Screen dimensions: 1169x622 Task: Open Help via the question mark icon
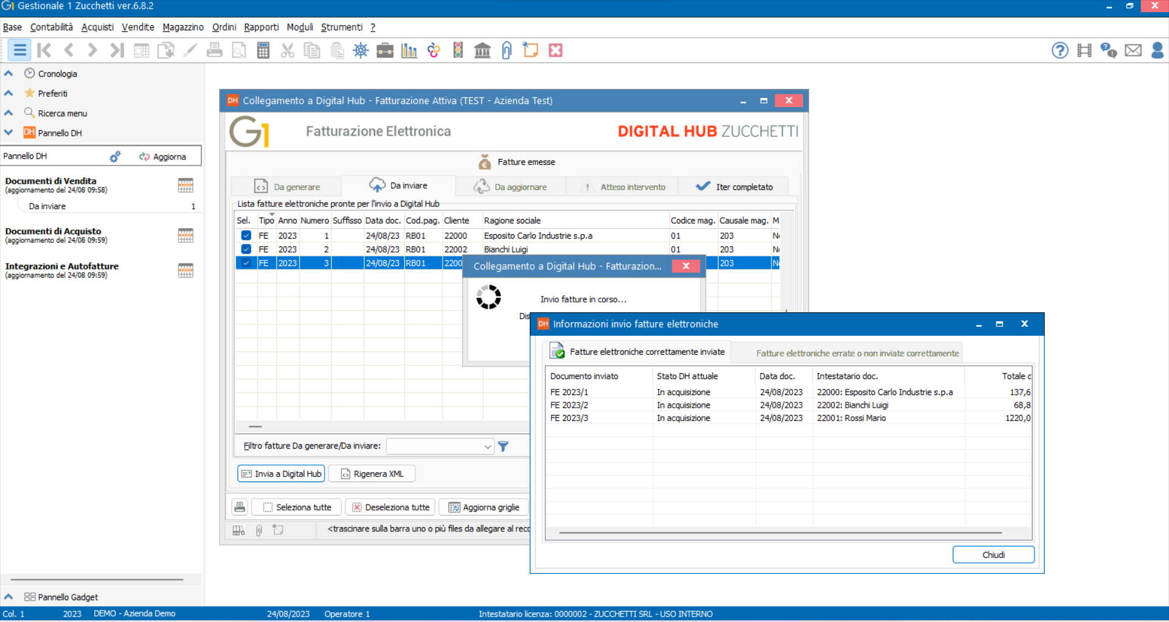1059,50
